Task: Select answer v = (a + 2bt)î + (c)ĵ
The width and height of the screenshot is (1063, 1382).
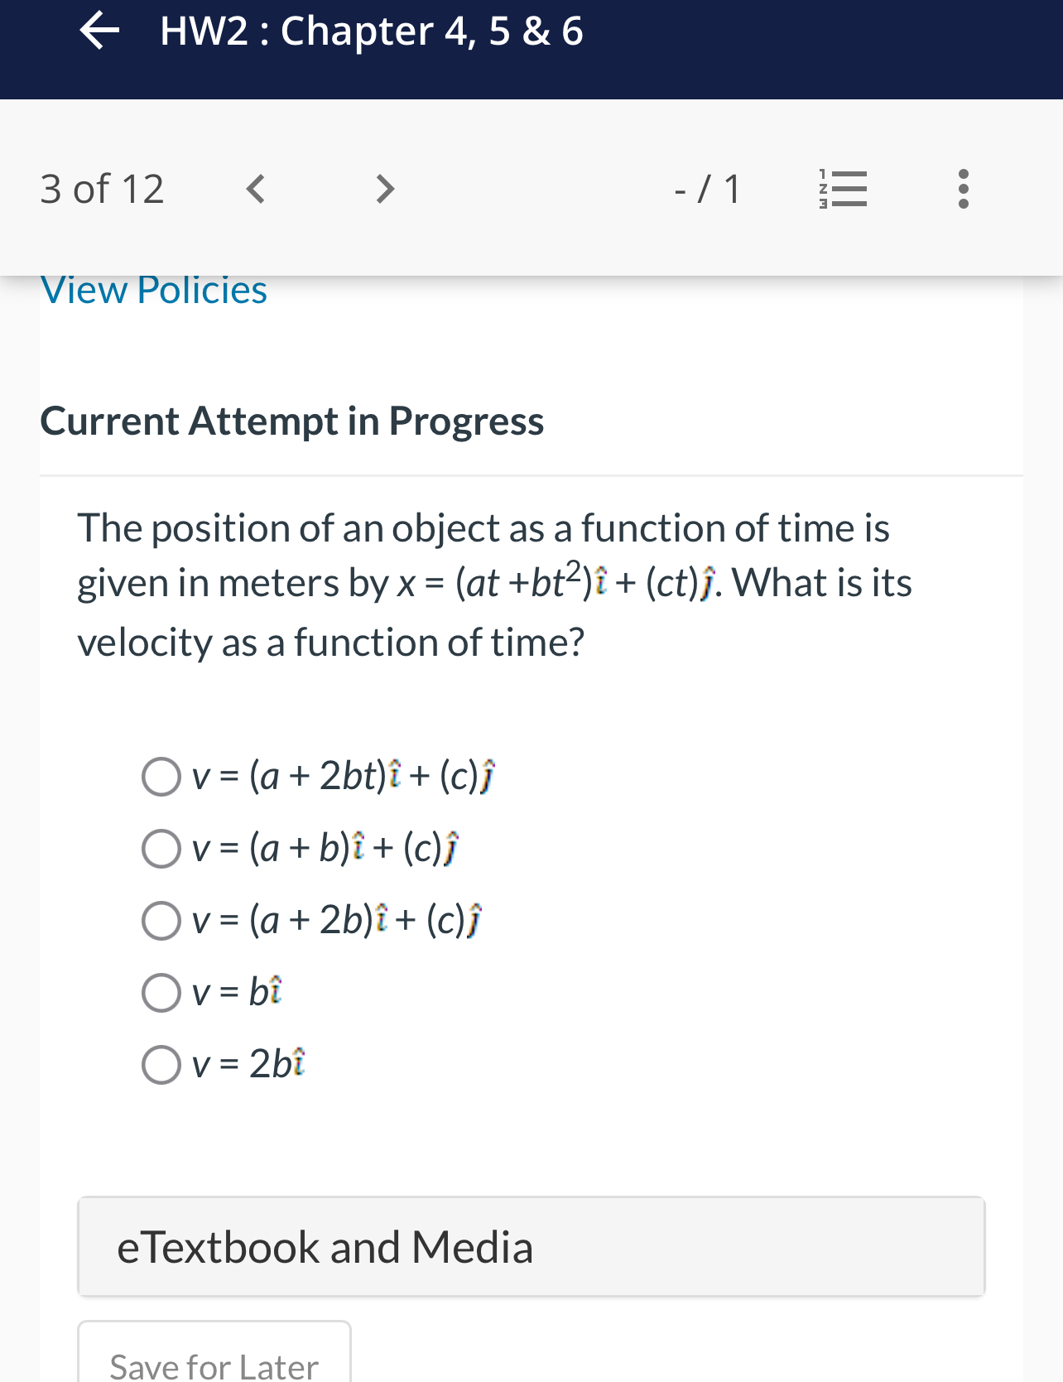Action: click(x=161, y=777)
